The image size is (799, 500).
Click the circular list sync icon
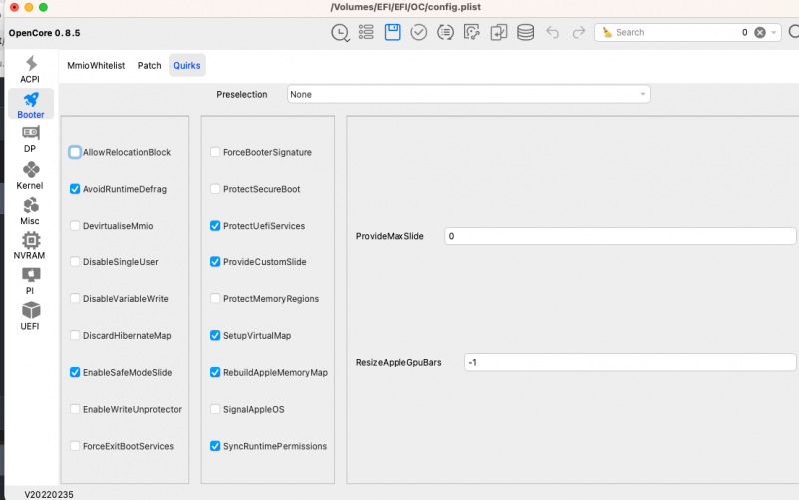445,33
